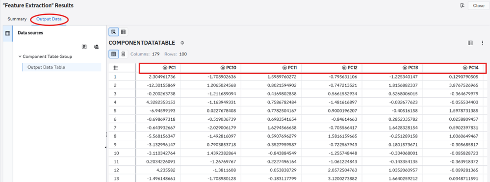Select the PC14 column header
Viewport: 490px width, 182px height.
(453, 68)
